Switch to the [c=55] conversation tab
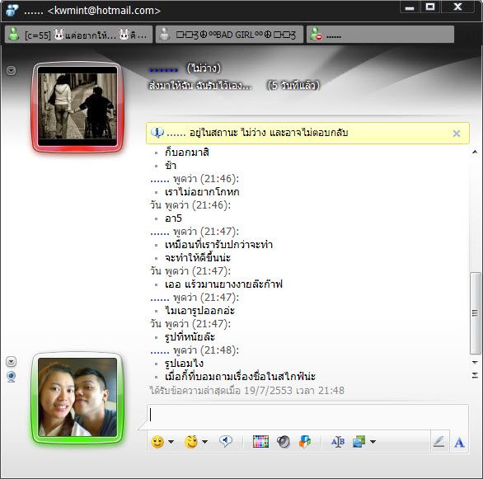This screenshot has height=479, width=483. (78, 35)
